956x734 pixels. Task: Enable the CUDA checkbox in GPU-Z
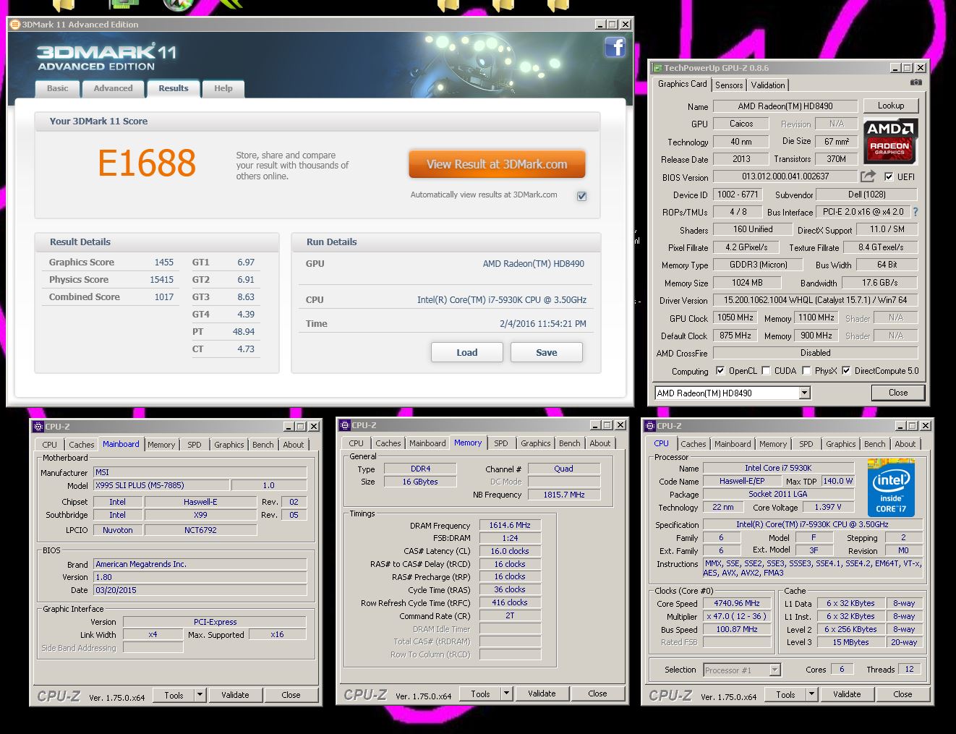point(767,371)
